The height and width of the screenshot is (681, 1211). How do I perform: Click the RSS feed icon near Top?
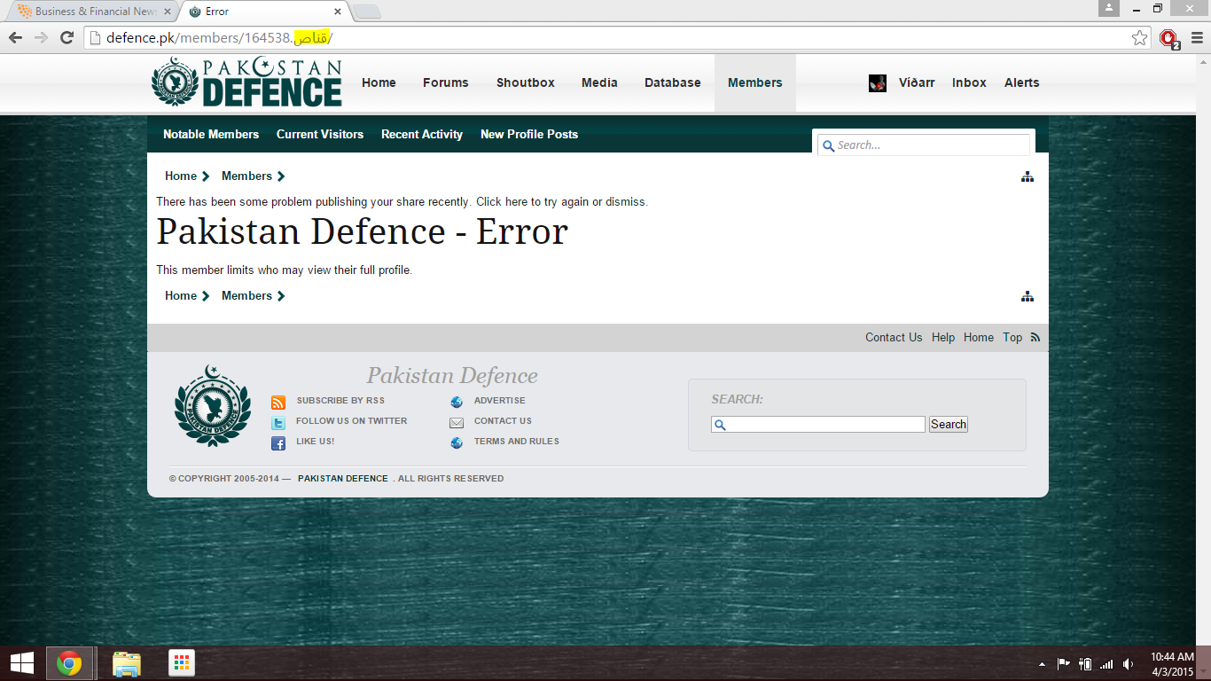1035,337
